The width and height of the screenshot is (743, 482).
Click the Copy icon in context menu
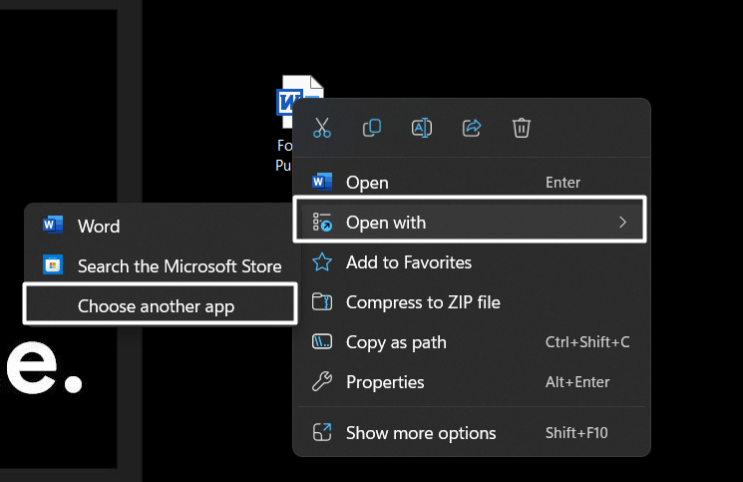click(372, 128)
